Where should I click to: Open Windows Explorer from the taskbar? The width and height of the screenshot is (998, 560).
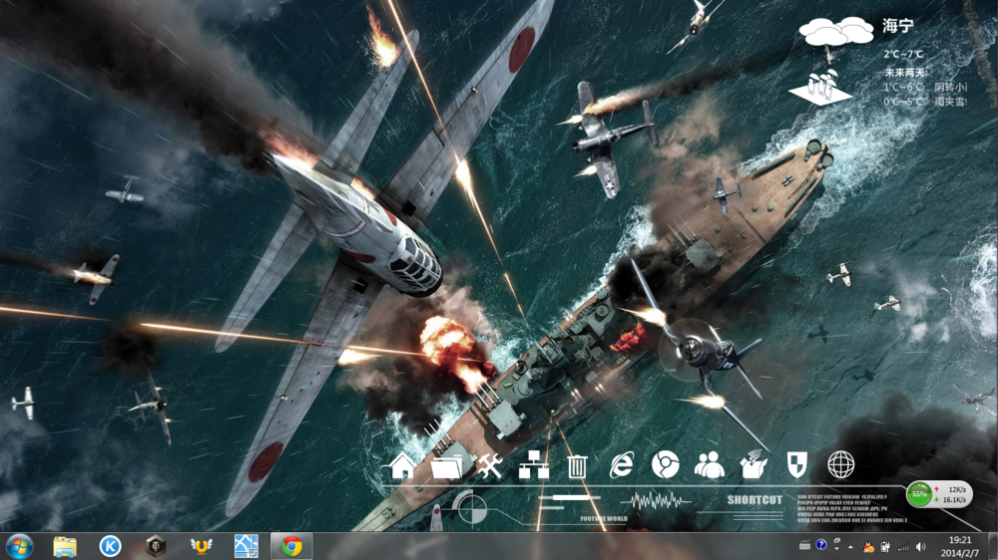tap(65, 547)
